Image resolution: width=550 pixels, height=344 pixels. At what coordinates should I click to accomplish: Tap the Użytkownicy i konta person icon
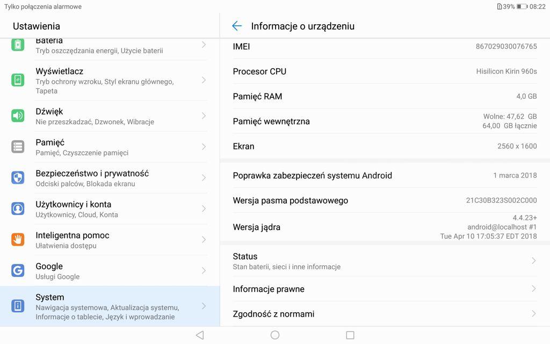(x=18, y=209)
